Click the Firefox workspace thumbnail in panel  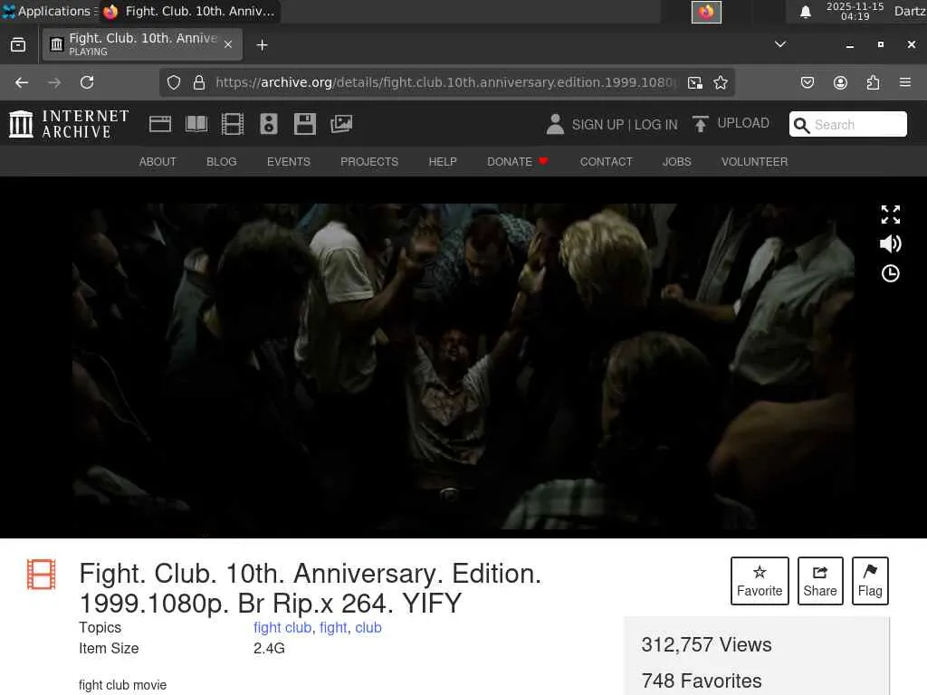point(706,12)
